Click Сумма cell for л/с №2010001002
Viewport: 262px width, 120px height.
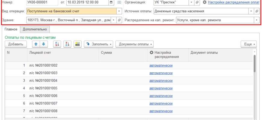123,65
